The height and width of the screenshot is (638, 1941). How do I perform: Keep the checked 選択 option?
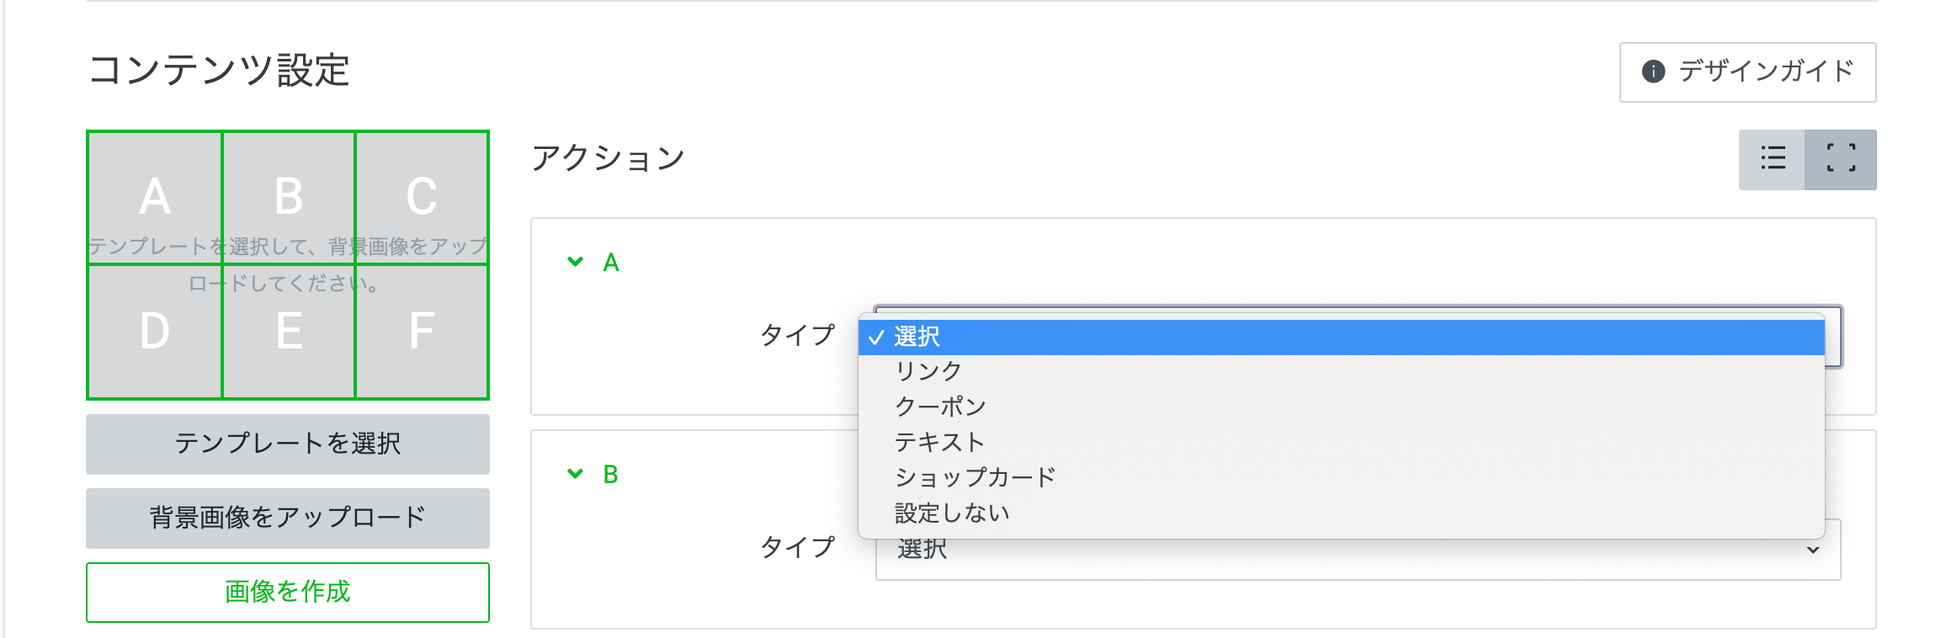(x=1341, y=337)
